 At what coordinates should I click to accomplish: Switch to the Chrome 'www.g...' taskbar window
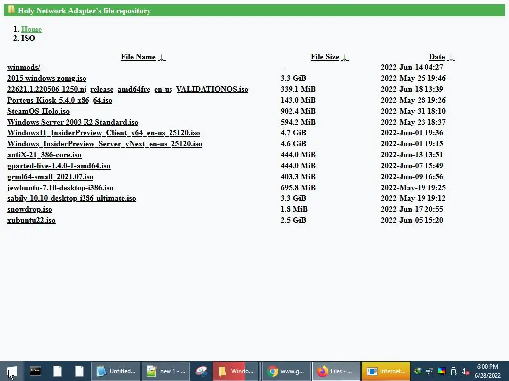point(286,371)
